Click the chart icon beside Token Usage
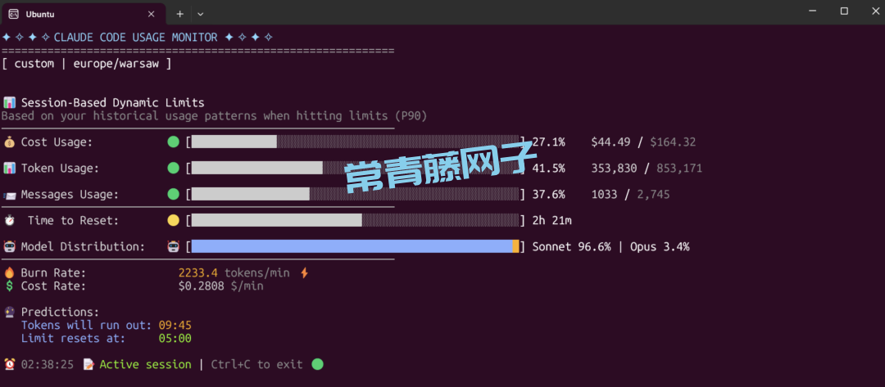This screenshot has width=885, height=387. [x=9, y=169]
